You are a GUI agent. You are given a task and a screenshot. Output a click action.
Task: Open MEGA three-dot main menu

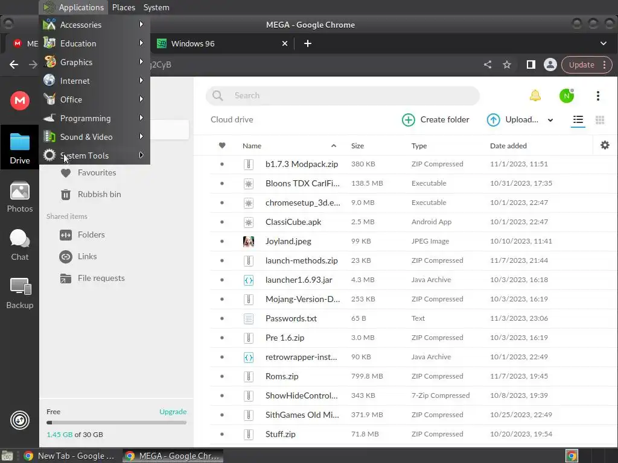click(598, 96)
